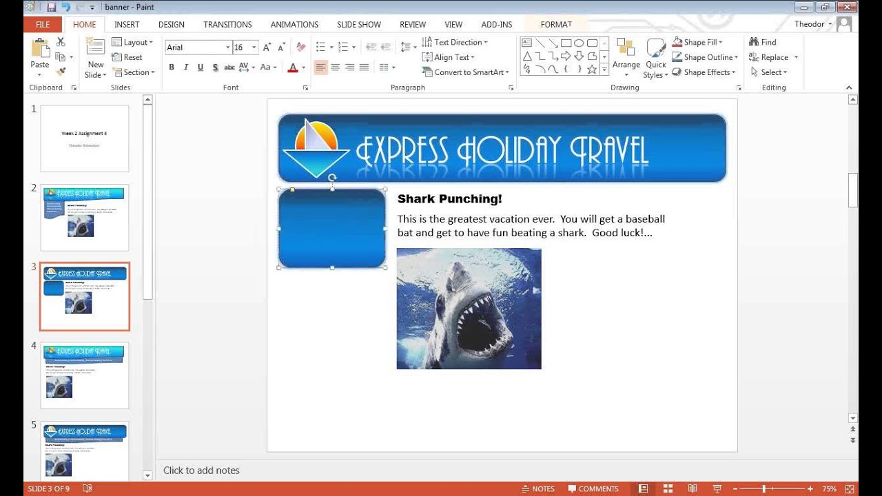Expand the shapes gallery More arrow

coord(605,70)
